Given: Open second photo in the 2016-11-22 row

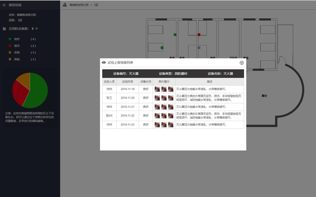Looking at the screenshot, I should (164, 116).
